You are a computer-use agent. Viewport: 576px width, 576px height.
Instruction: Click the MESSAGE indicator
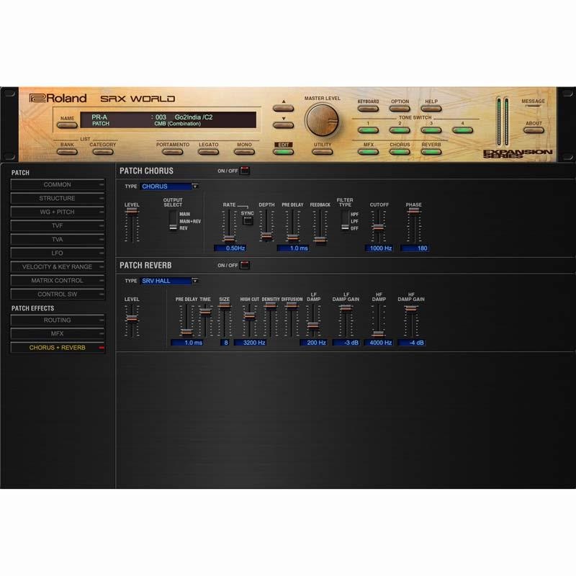coord(533,106)
